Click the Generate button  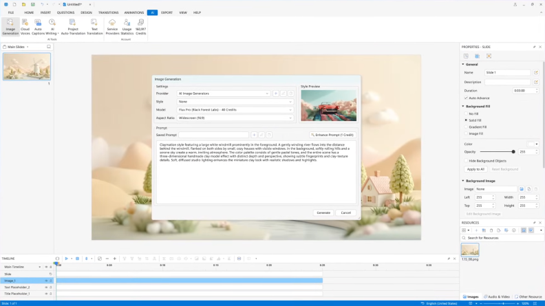pyautogui.click(x=323, y=212)
